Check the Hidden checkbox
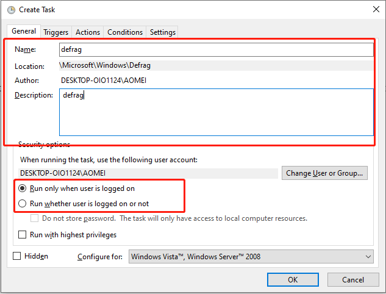This screenshot has height=294, width=386. 17,257
